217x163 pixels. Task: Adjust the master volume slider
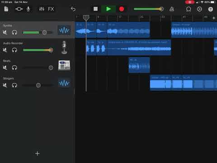point(148,9)
